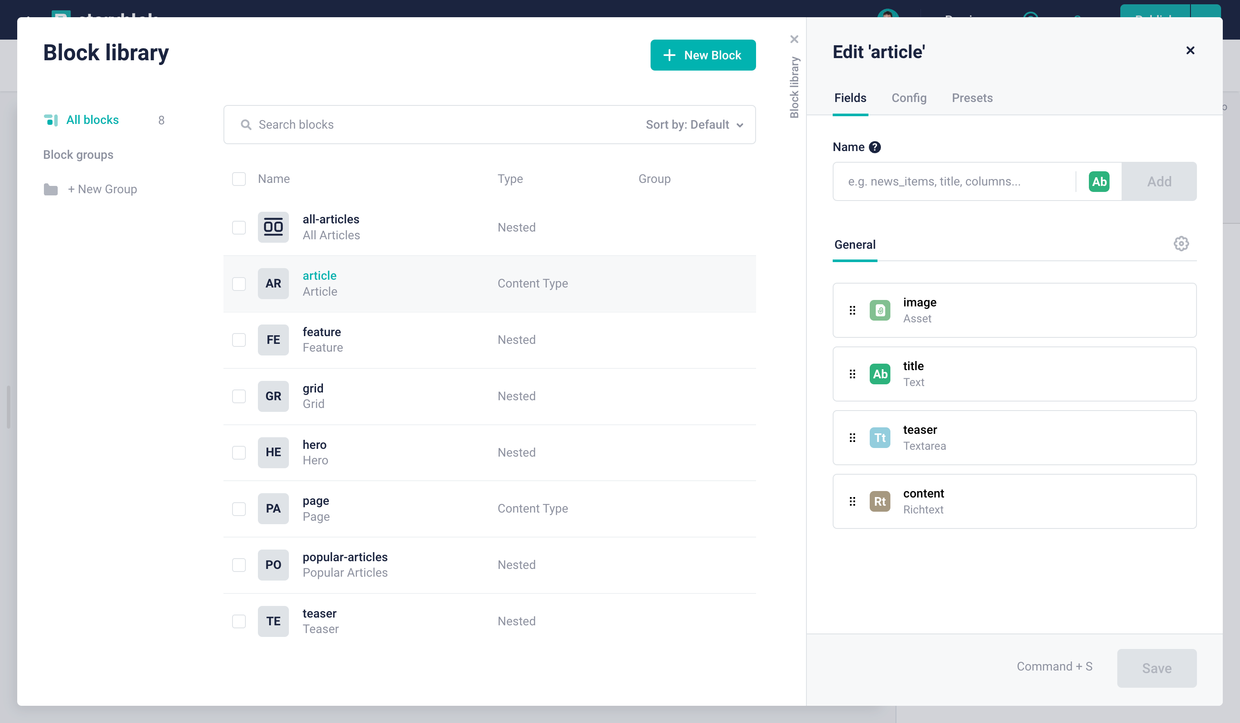Open the all-articles block name
This screenshot has width=1240, height=723.
click(x=331, y=219)
